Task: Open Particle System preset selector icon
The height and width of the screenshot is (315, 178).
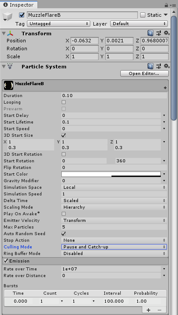Action: click(159, 66)
